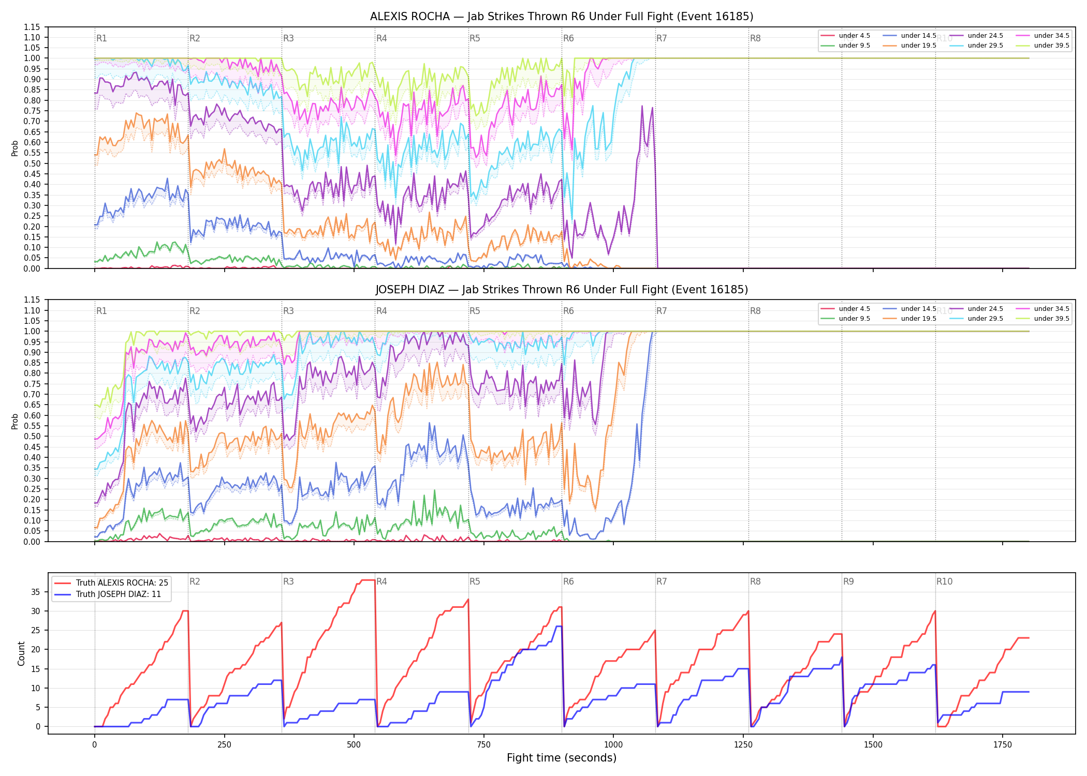This screenshot has width=1087, height=776.
Task: Click 'Truth ALEXIS ROCHA: 25' legend label
Action: point(122,583)
